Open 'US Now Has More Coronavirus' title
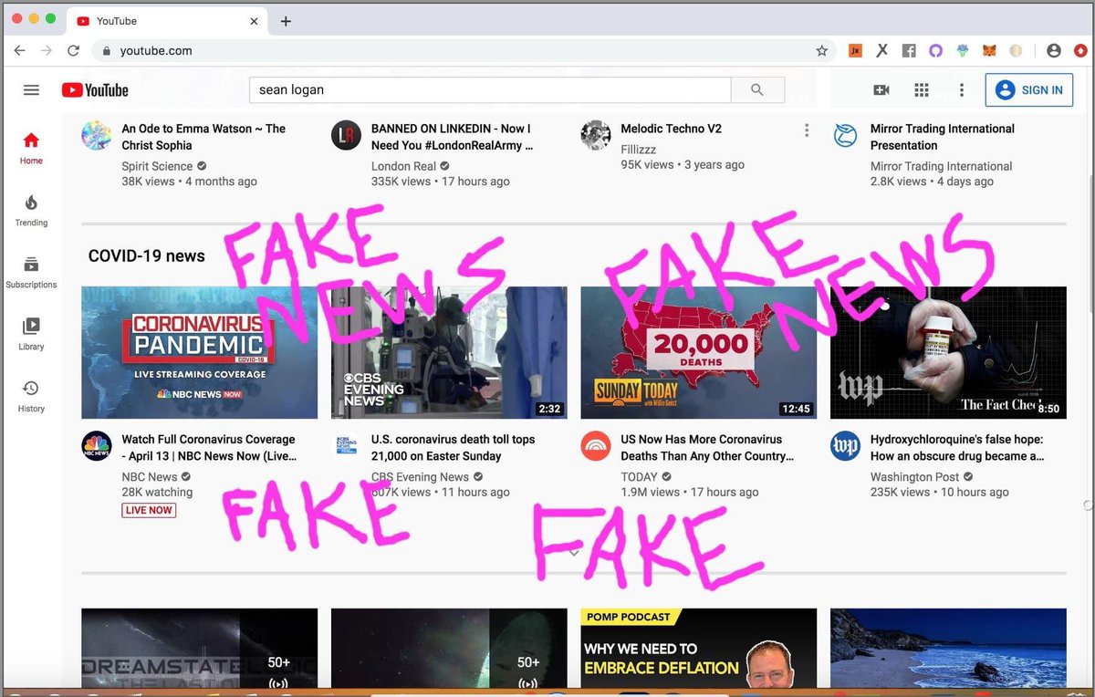The image size is (1095, 697). point(707,447)
